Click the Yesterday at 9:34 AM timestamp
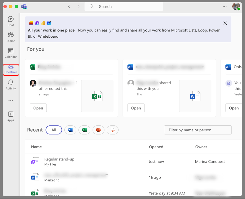The image size is (245, 199). click(x=167, y=193)
